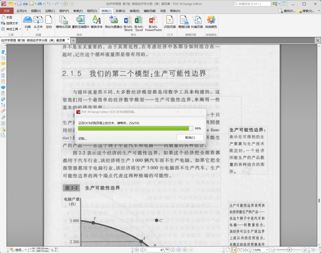321x253 pixels.
Task: Click the 增强扫描 enhance scan icon
Action: tap(184, 22)
